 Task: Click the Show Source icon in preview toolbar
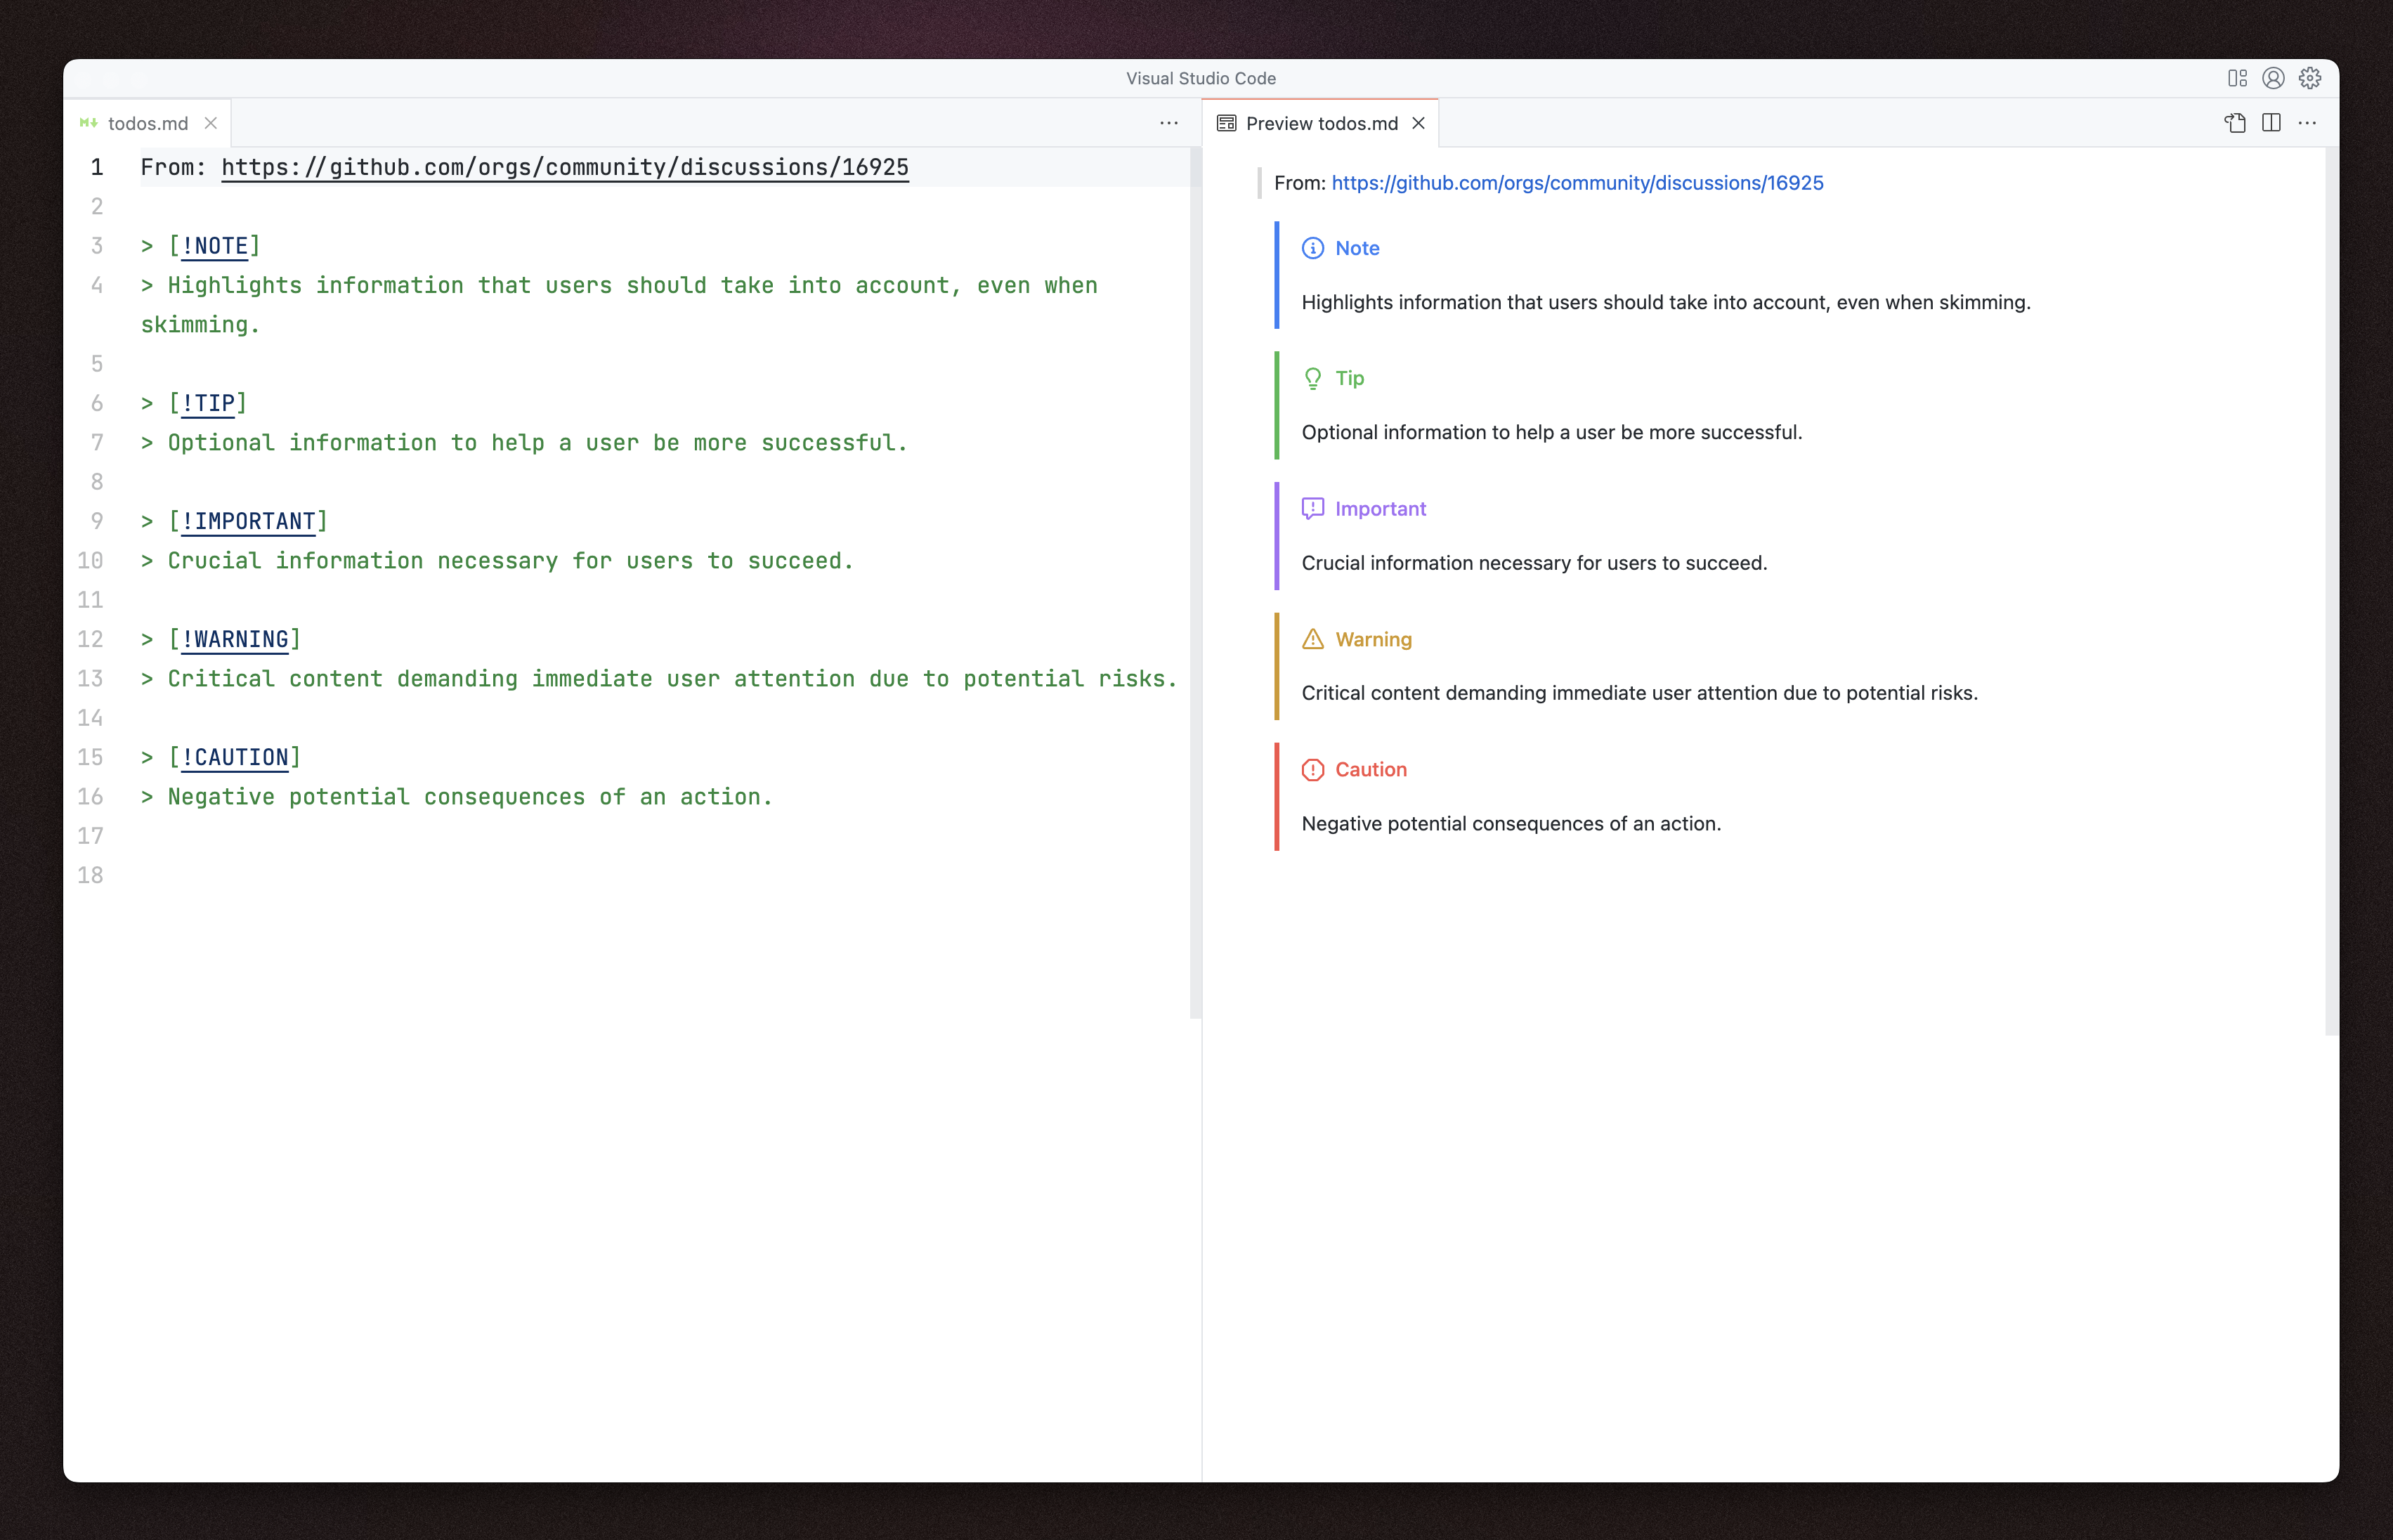click(2235, 123)
